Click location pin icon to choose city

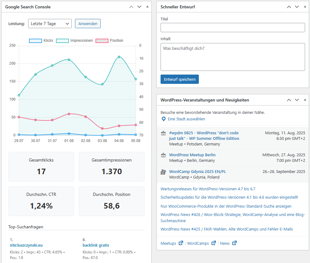click(164, 119)
